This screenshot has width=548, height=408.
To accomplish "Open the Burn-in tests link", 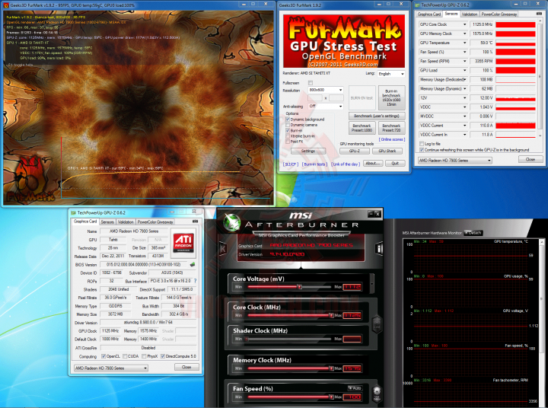I will point(314,164).
